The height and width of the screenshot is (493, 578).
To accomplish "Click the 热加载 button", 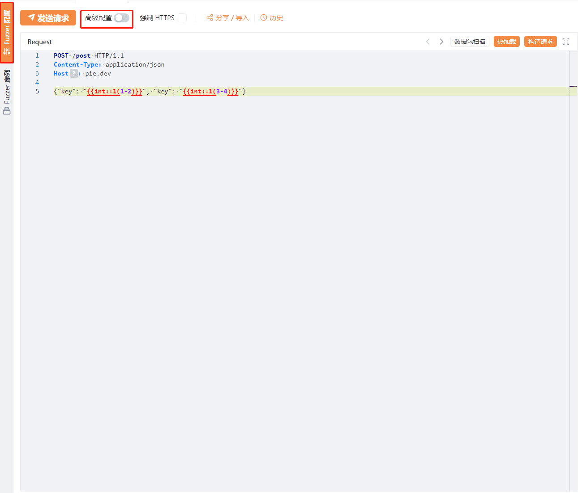I will (506, 42).
